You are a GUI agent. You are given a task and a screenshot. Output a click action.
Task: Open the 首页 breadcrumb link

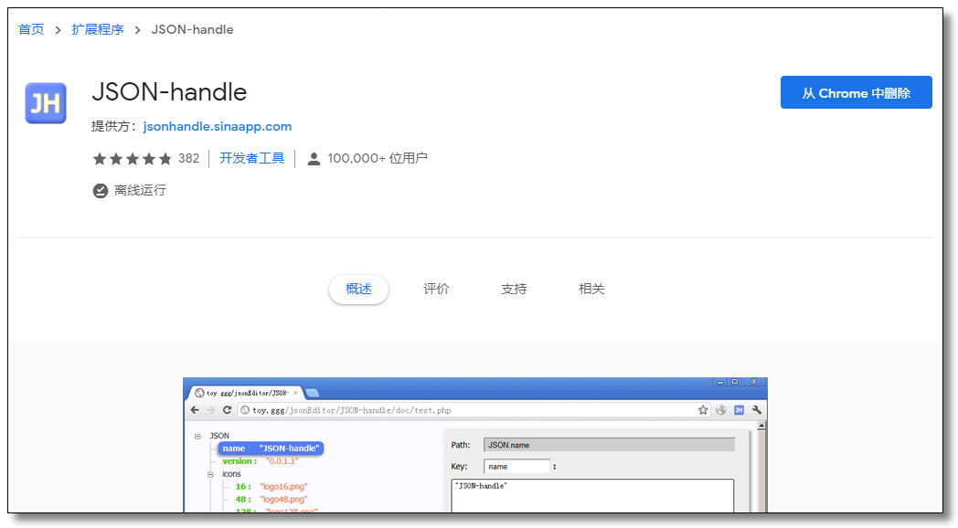(31, 29)
